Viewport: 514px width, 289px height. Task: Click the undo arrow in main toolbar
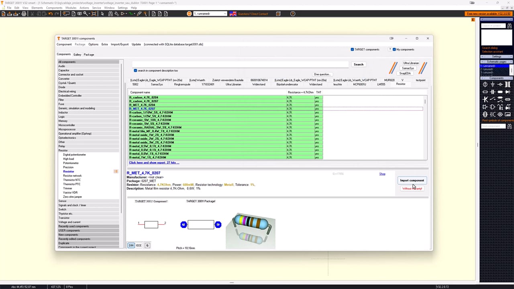click(51, 14)
